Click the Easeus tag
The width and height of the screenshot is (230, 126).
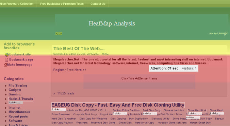219,119
